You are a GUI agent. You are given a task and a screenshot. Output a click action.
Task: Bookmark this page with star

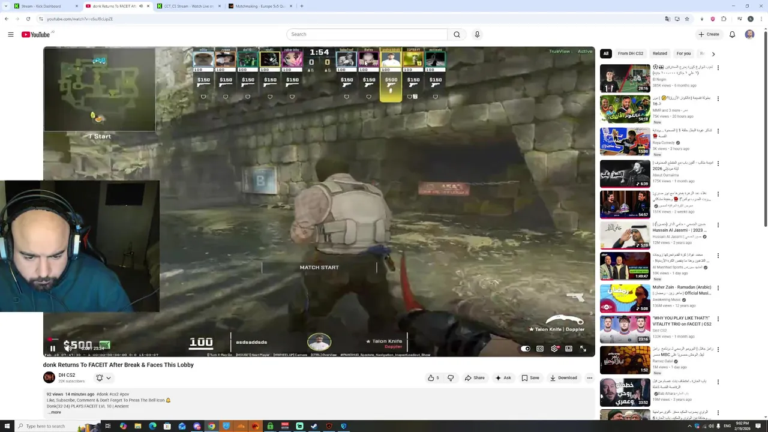pos(687,19)
